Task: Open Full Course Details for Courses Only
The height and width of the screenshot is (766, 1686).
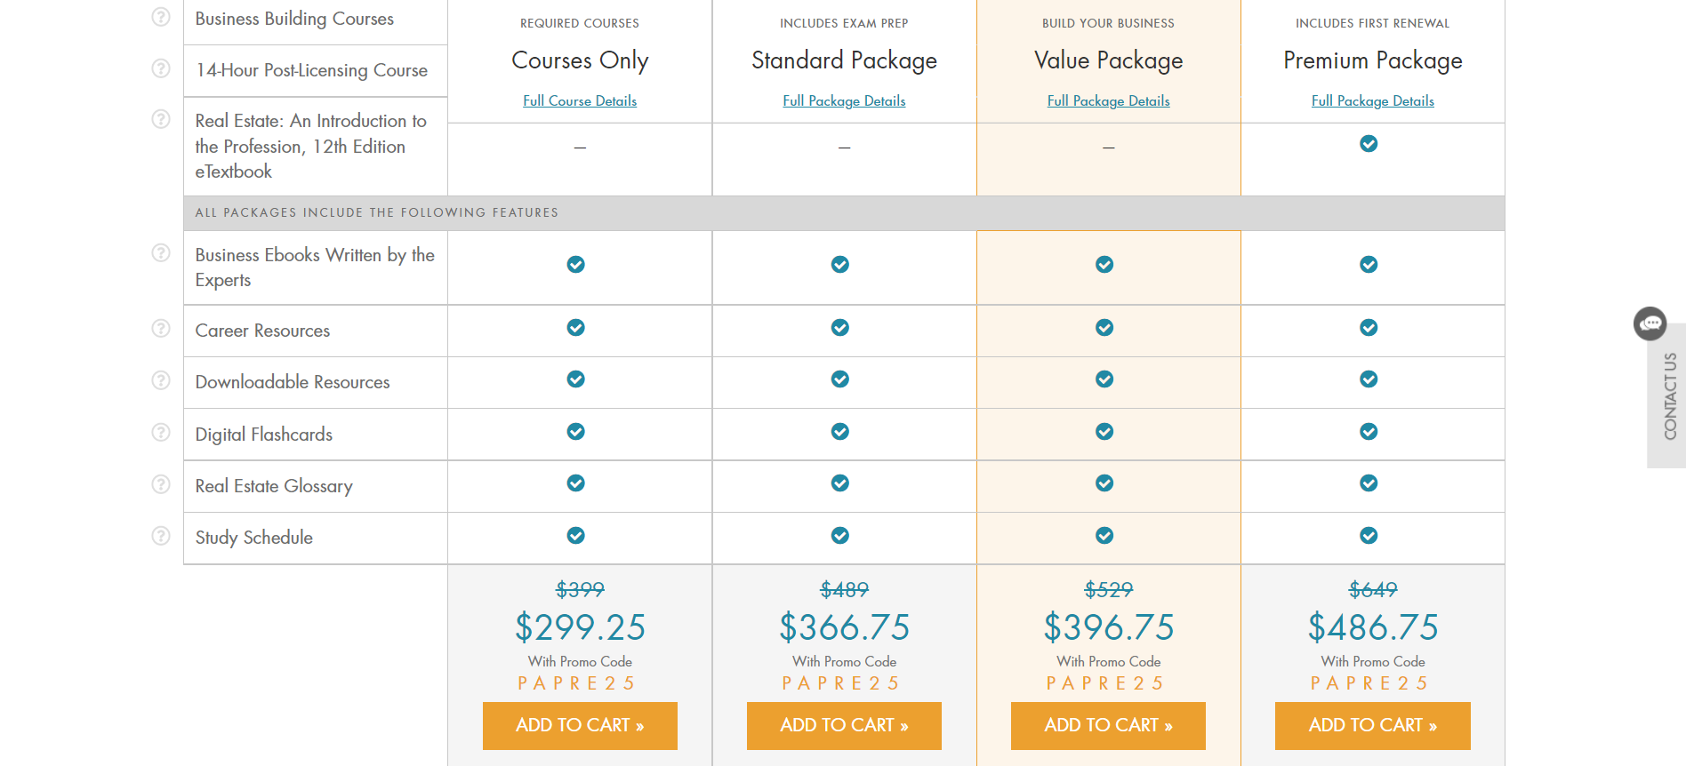Action: [580, 101]
